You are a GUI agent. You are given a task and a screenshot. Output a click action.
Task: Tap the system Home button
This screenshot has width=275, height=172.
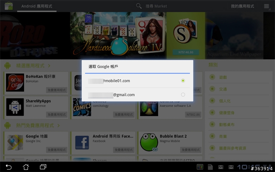pyautogui.click(x=26, y=167)
